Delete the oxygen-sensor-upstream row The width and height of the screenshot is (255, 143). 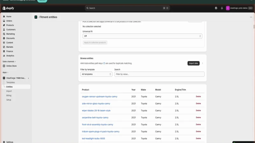click(x=198, y=97)
